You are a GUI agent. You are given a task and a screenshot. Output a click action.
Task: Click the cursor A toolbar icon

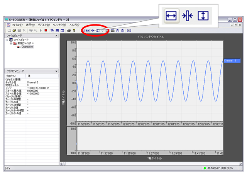click(x=117, y=31)
